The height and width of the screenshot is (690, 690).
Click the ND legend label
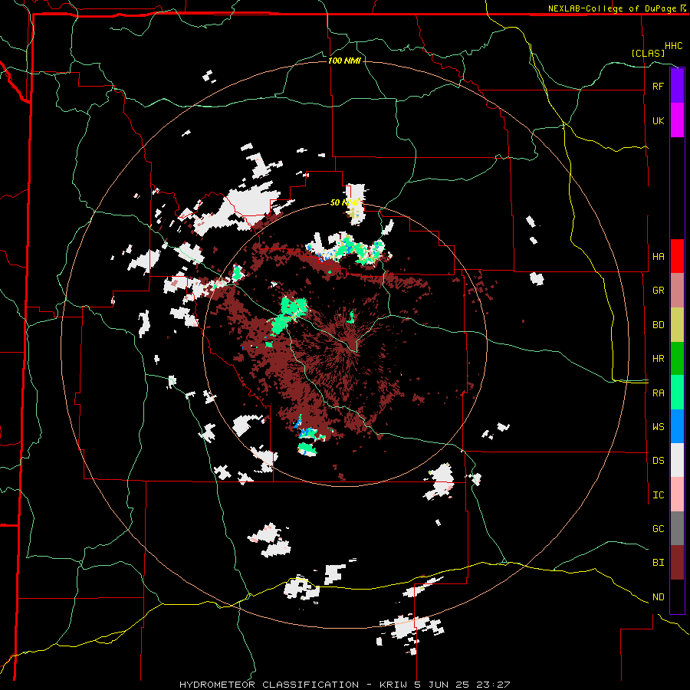click(658, 597)
